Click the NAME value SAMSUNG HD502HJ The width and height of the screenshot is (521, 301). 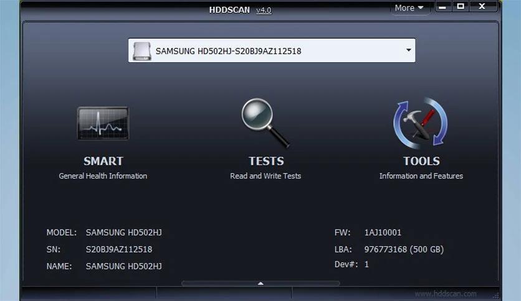point(123,266)
